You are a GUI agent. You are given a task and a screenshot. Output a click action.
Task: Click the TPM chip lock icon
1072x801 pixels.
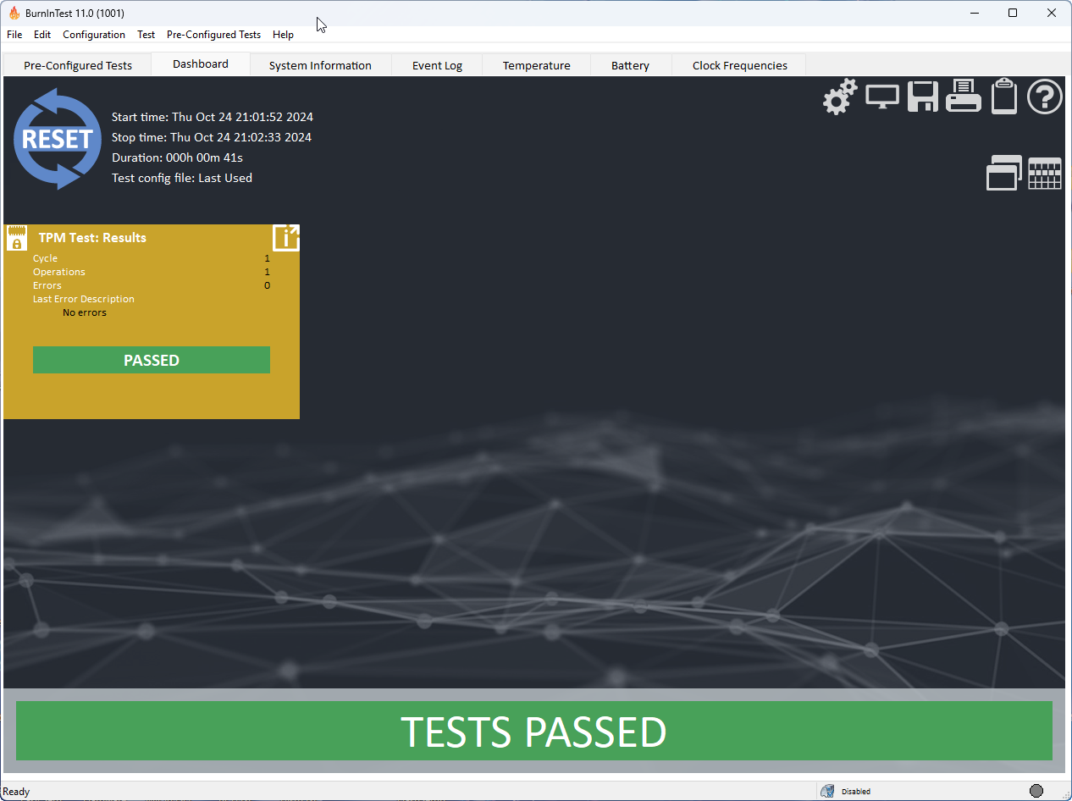pos(17,238)
